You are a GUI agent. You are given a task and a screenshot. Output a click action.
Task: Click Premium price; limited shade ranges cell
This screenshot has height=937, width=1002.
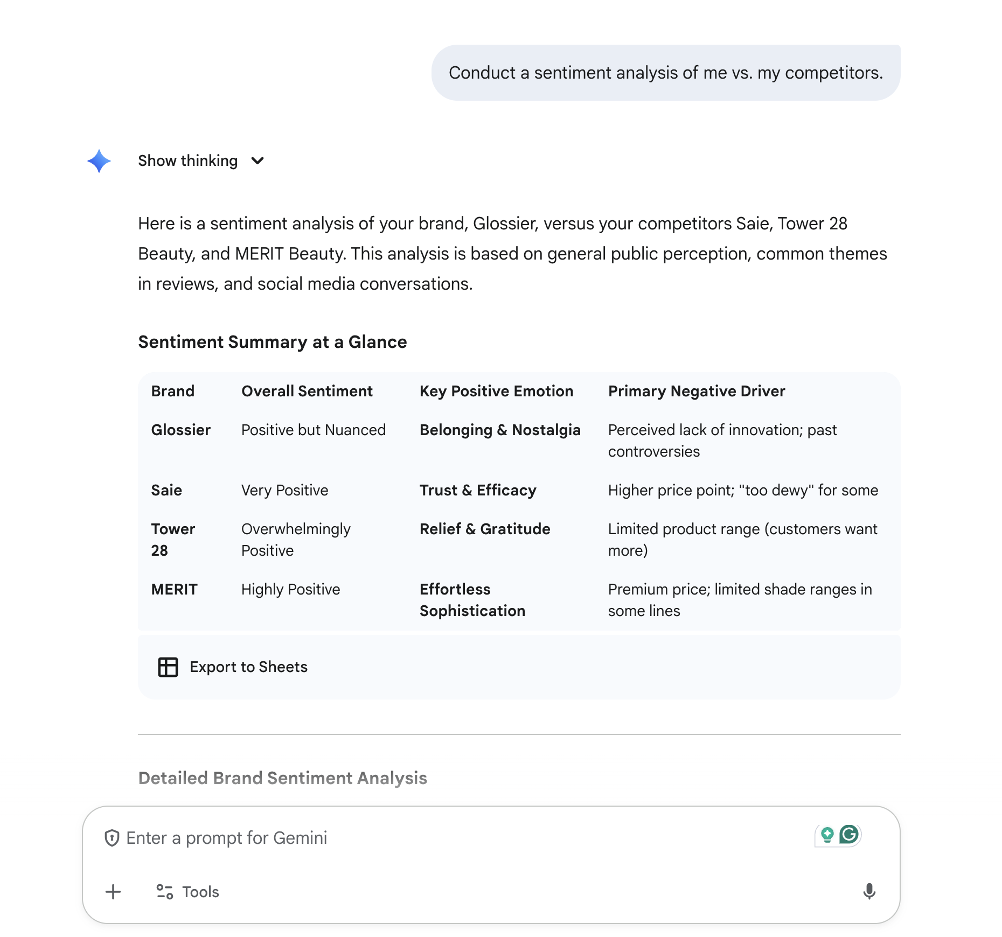740,600
